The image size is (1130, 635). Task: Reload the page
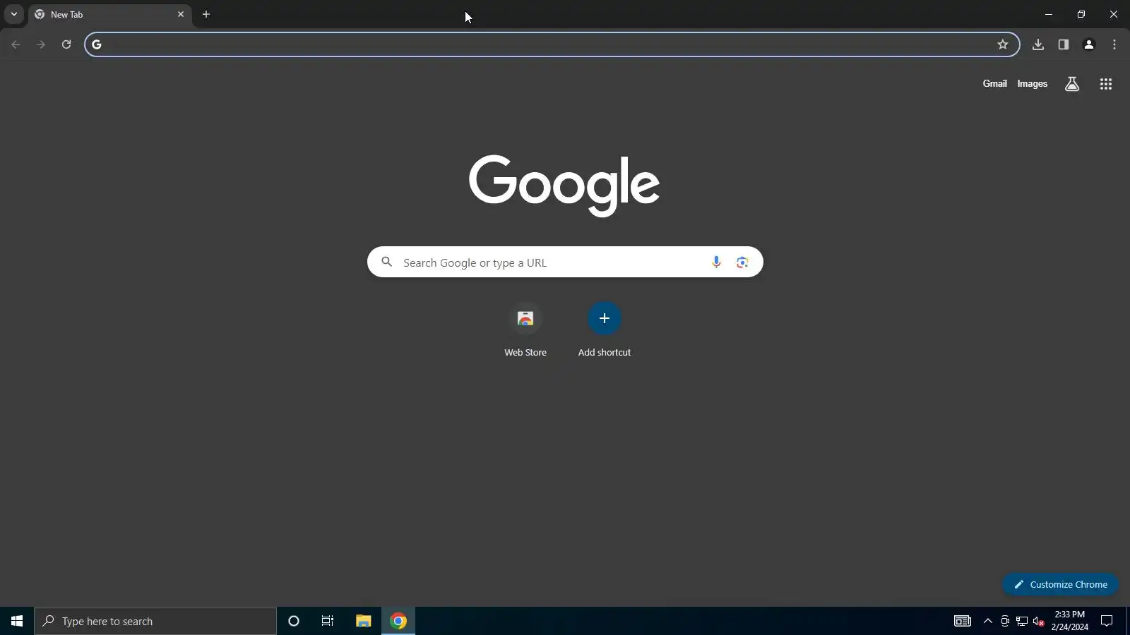point(66,44)
